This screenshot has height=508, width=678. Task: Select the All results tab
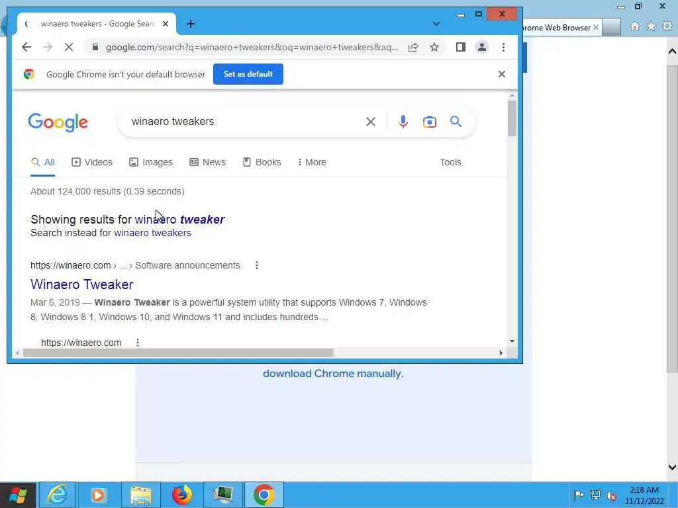tap(43, 163)
